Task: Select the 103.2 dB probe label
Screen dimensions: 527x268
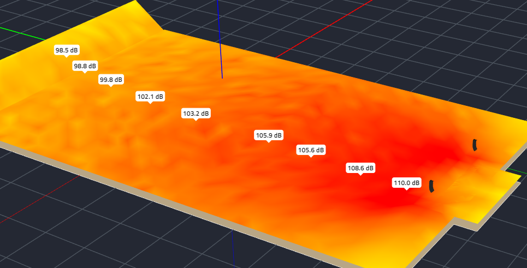Action: 196,114
